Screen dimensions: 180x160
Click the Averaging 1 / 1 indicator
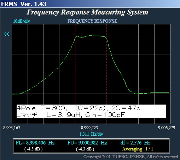pyautogui.click(x=138, y=149)
